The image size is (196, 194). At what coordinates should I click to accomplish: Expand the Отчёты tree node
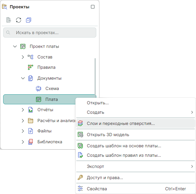(x=23, y=110)
